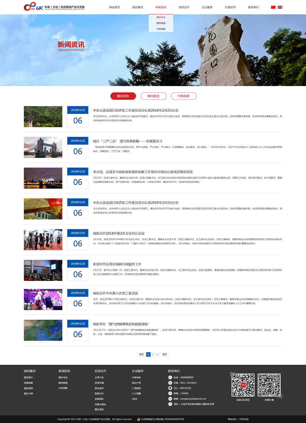Screen dimensions: 306x423
Task: Switch language using the Chinese flag icon
Action: point(273,7)
